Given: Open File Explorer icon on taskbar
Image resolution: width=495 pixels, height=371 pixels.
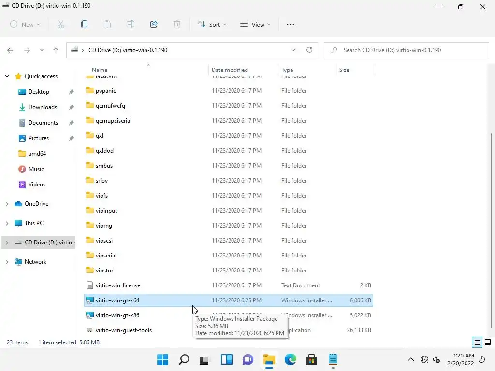Looking at the screenshot, I should pos(269,359).
